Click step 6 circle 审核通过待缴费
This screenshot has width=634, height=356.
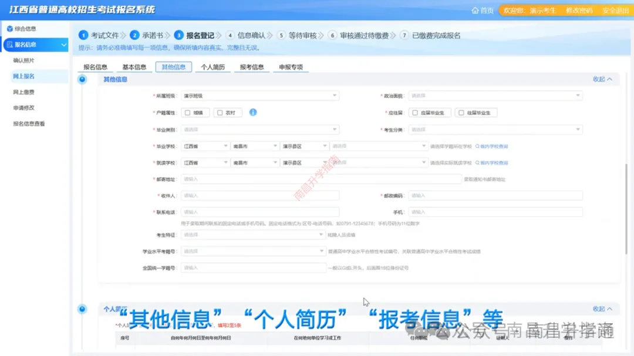coord(332,36)
